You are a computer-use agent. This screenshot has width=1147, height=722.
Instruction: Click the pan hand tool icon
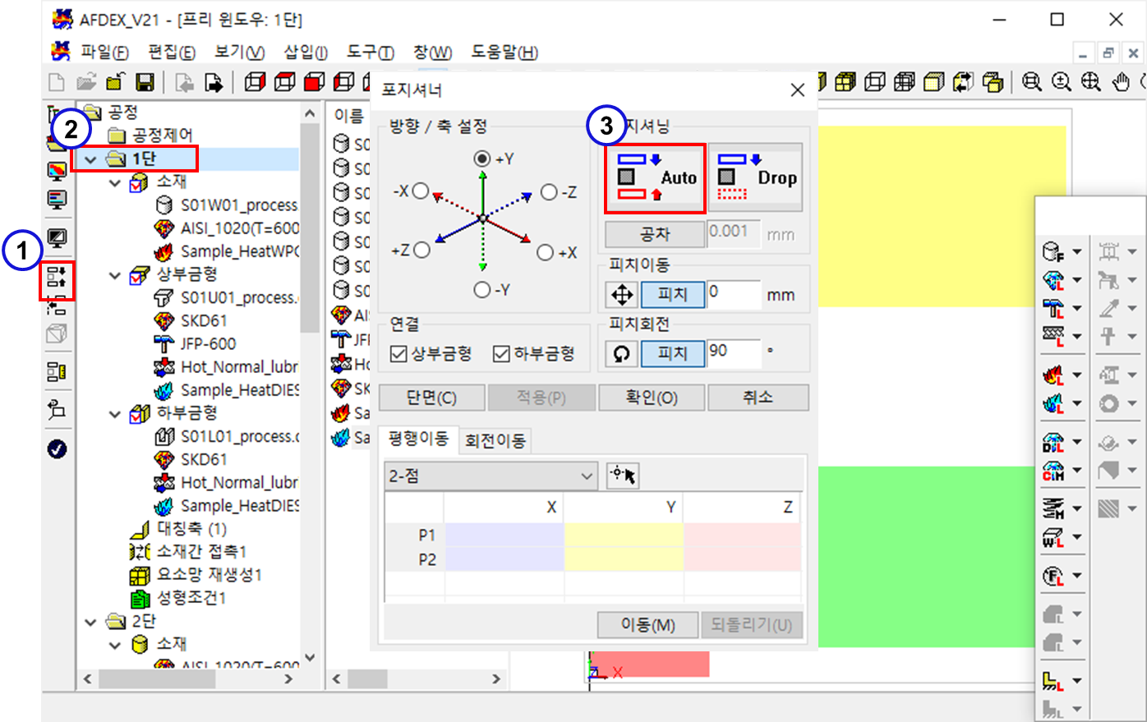[x=1122, y=82]
